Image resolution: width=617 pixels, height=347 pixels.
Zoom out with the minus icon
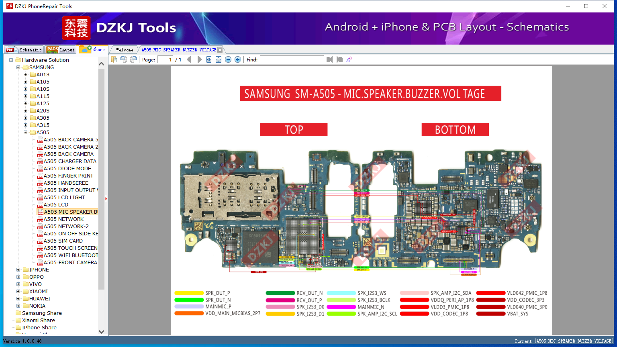(x=228, y=59)
